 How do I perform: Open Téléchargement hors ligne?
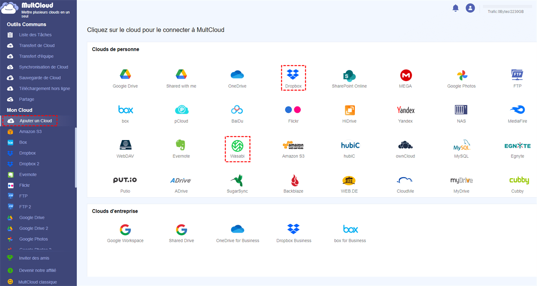click(x=45, y=88)
